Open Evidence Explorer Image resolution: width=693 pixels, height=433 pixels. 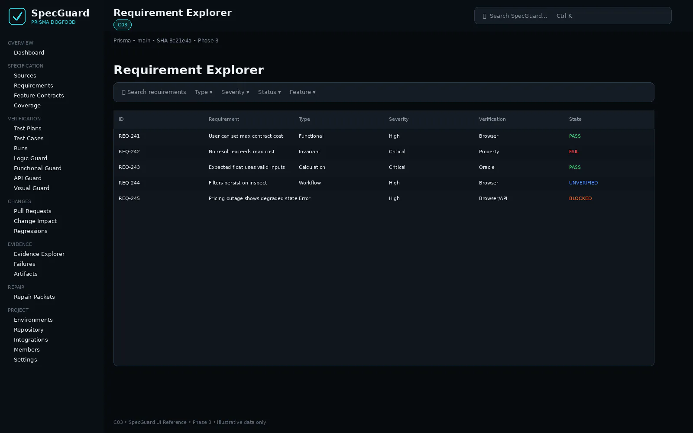click(39, 254)
